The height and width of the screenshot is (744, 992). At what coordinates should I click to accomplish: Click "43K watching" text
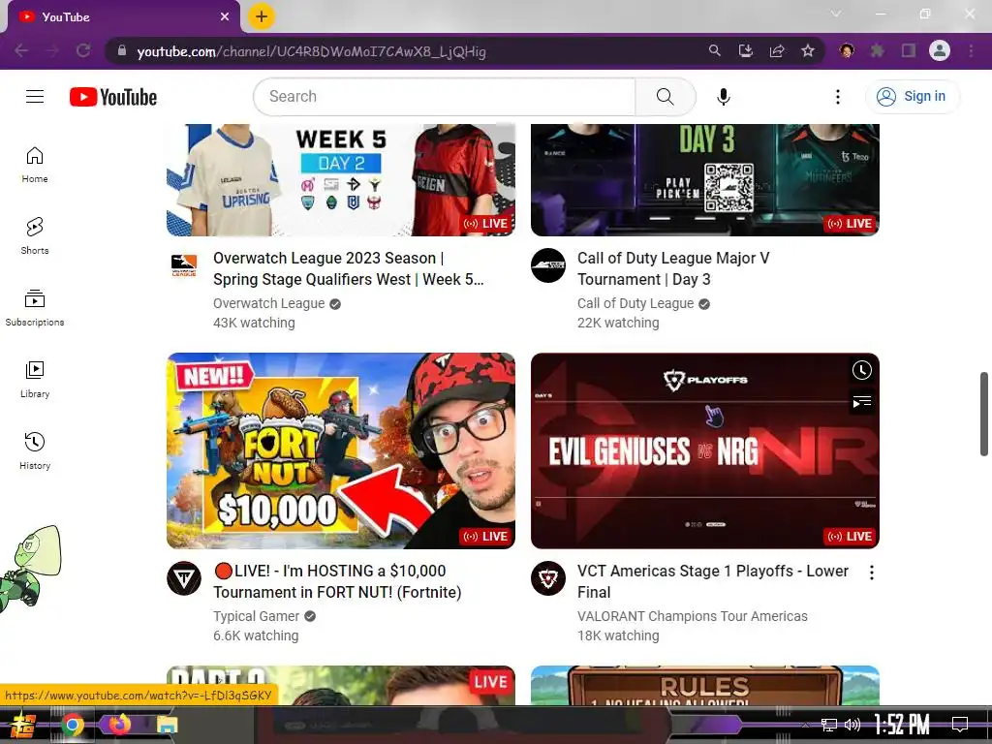pos(254,323)
